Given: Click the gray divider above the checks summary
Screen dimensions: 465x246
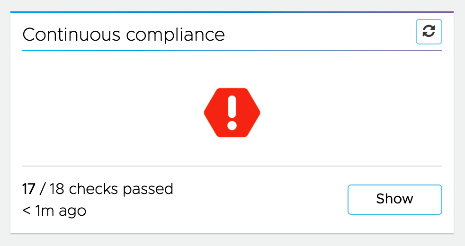Looking at the screenshot, I should tap(232, 166).
